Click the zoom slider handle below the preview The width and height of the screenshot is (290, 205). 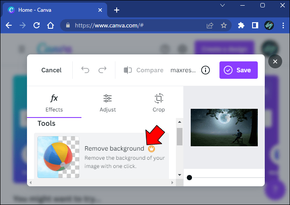(x=189, y=178)
